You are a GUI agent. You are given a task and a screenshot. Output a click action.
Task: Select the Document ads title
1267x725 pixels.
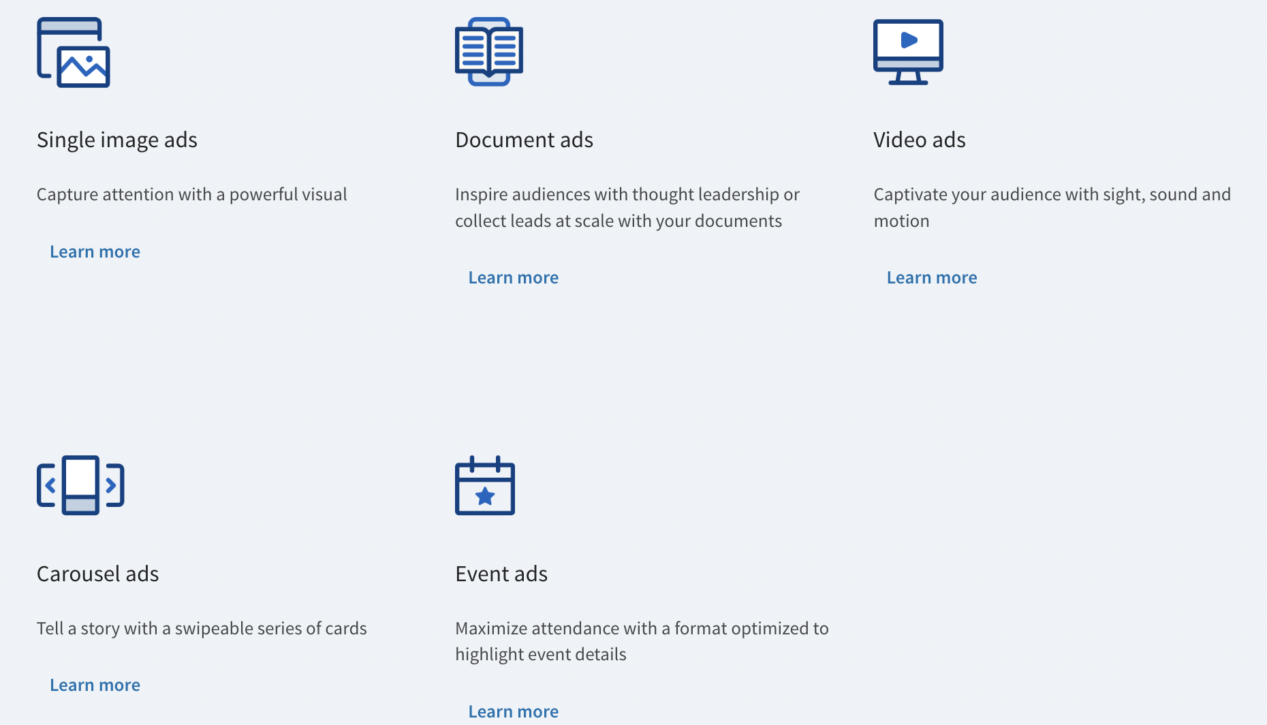click(x=524, y=140)
